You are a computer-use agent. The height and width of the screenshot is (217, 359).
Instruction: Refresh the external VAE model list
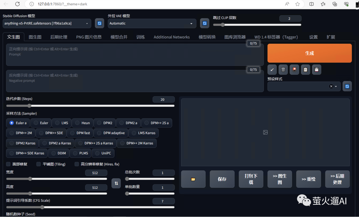[204, 23]
